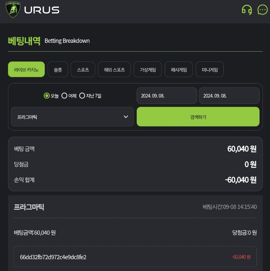The height and width of the screenshot is (271, 270).
Task: Switch to 해시게임 tab
Action: coord(179,69)
